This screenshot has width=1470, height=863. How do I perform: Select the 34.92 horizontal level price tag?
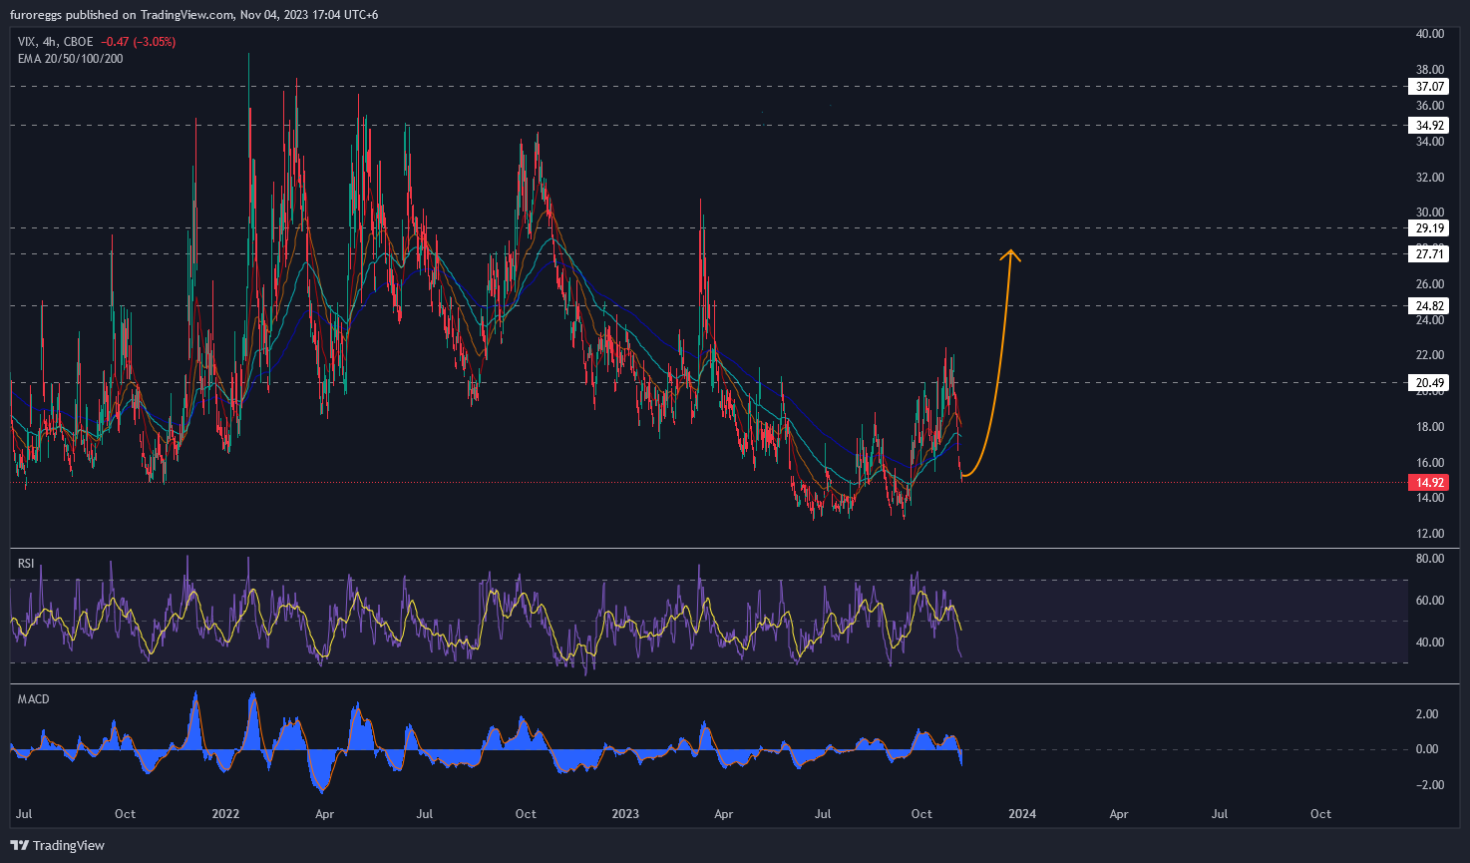pyautogui.click(x=1430, y=126)
